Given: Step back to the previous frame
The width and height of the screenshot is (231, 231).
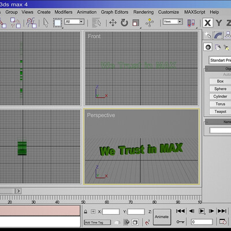Looking at the screenshot, I should point(192,211).
